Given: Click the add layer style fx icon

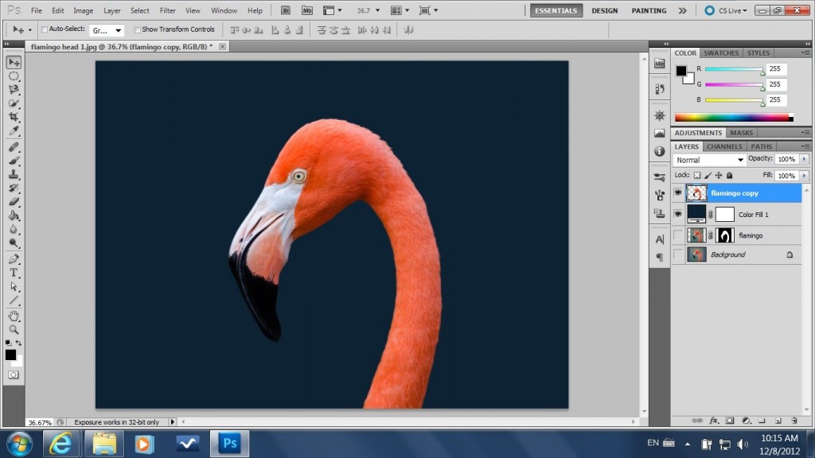Looking at the screenshot, I should pyautogui.click(x=714, y=420).
